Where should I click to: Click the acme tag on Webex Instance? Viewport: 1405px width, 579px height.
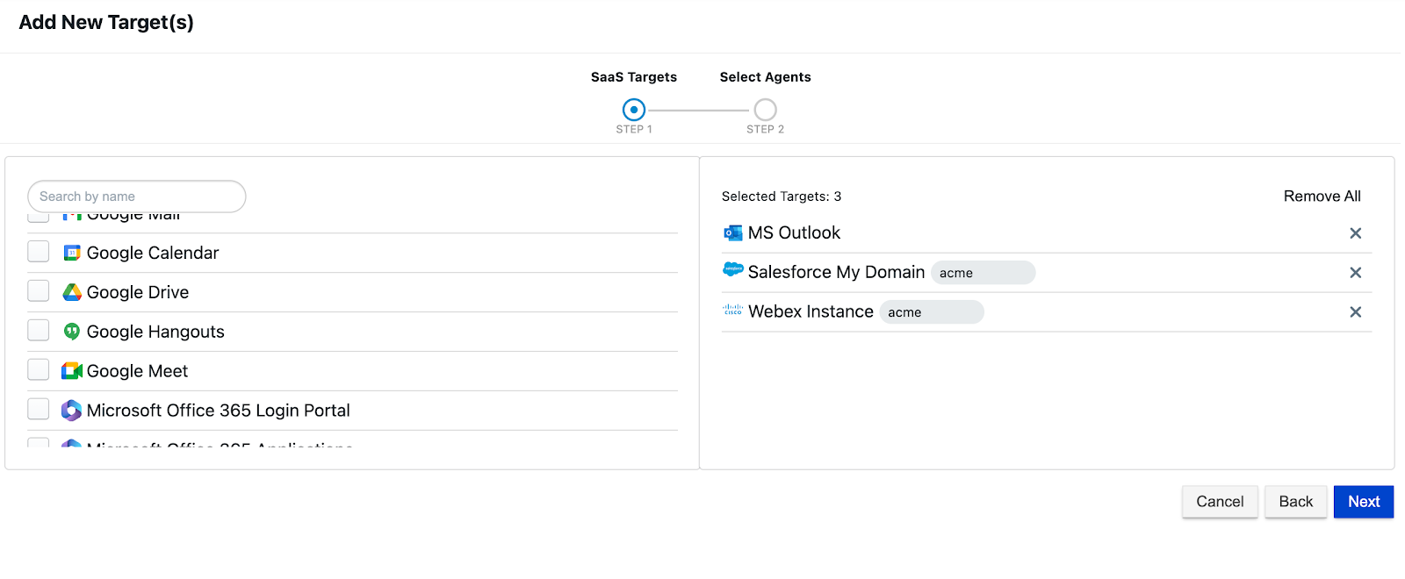(x=932, y=312)
